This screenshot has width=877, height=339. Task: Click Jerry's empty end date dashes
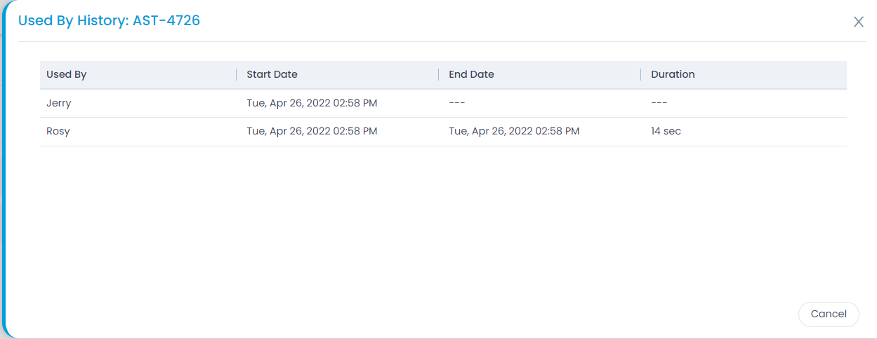tap(457, 103)
